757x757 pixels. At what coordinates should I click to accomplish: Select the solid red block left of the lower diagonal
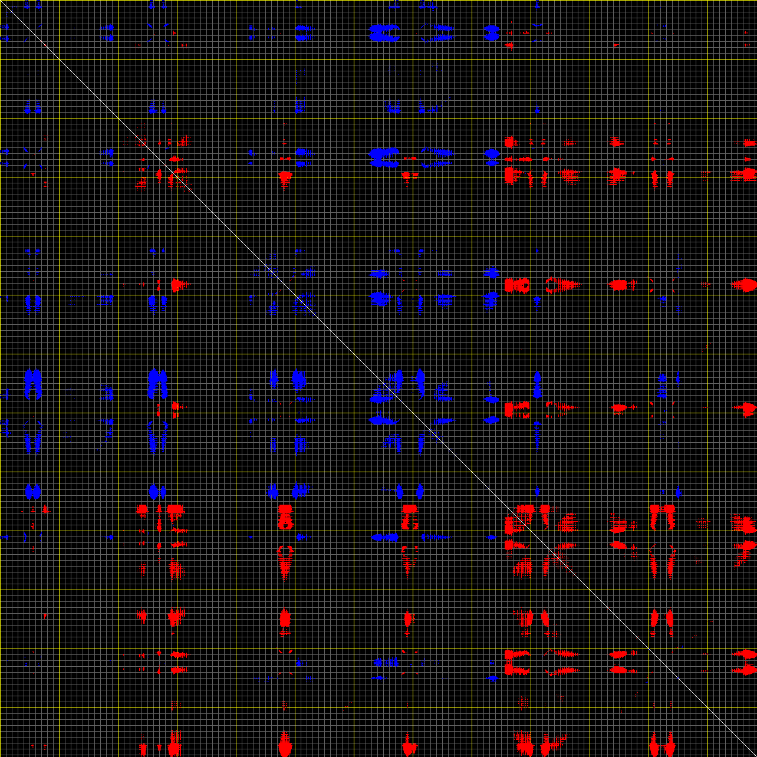(285, 516)
